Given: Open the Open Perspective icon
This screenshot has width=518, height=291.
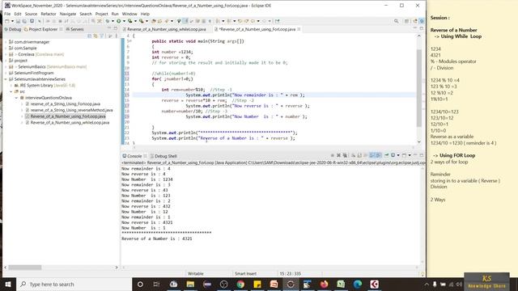Looking at the screenshot, I should click(407, 21).
